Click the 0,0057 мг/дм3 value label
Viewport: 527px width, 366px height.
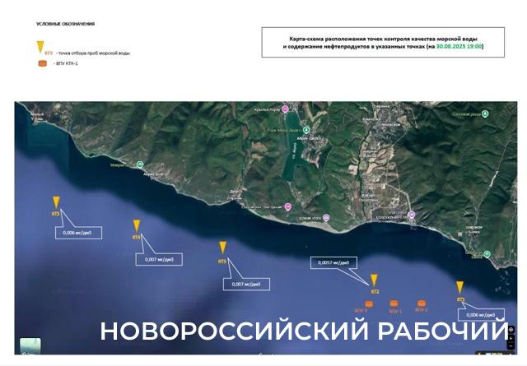pyautogui.click(x=333, y=262)
